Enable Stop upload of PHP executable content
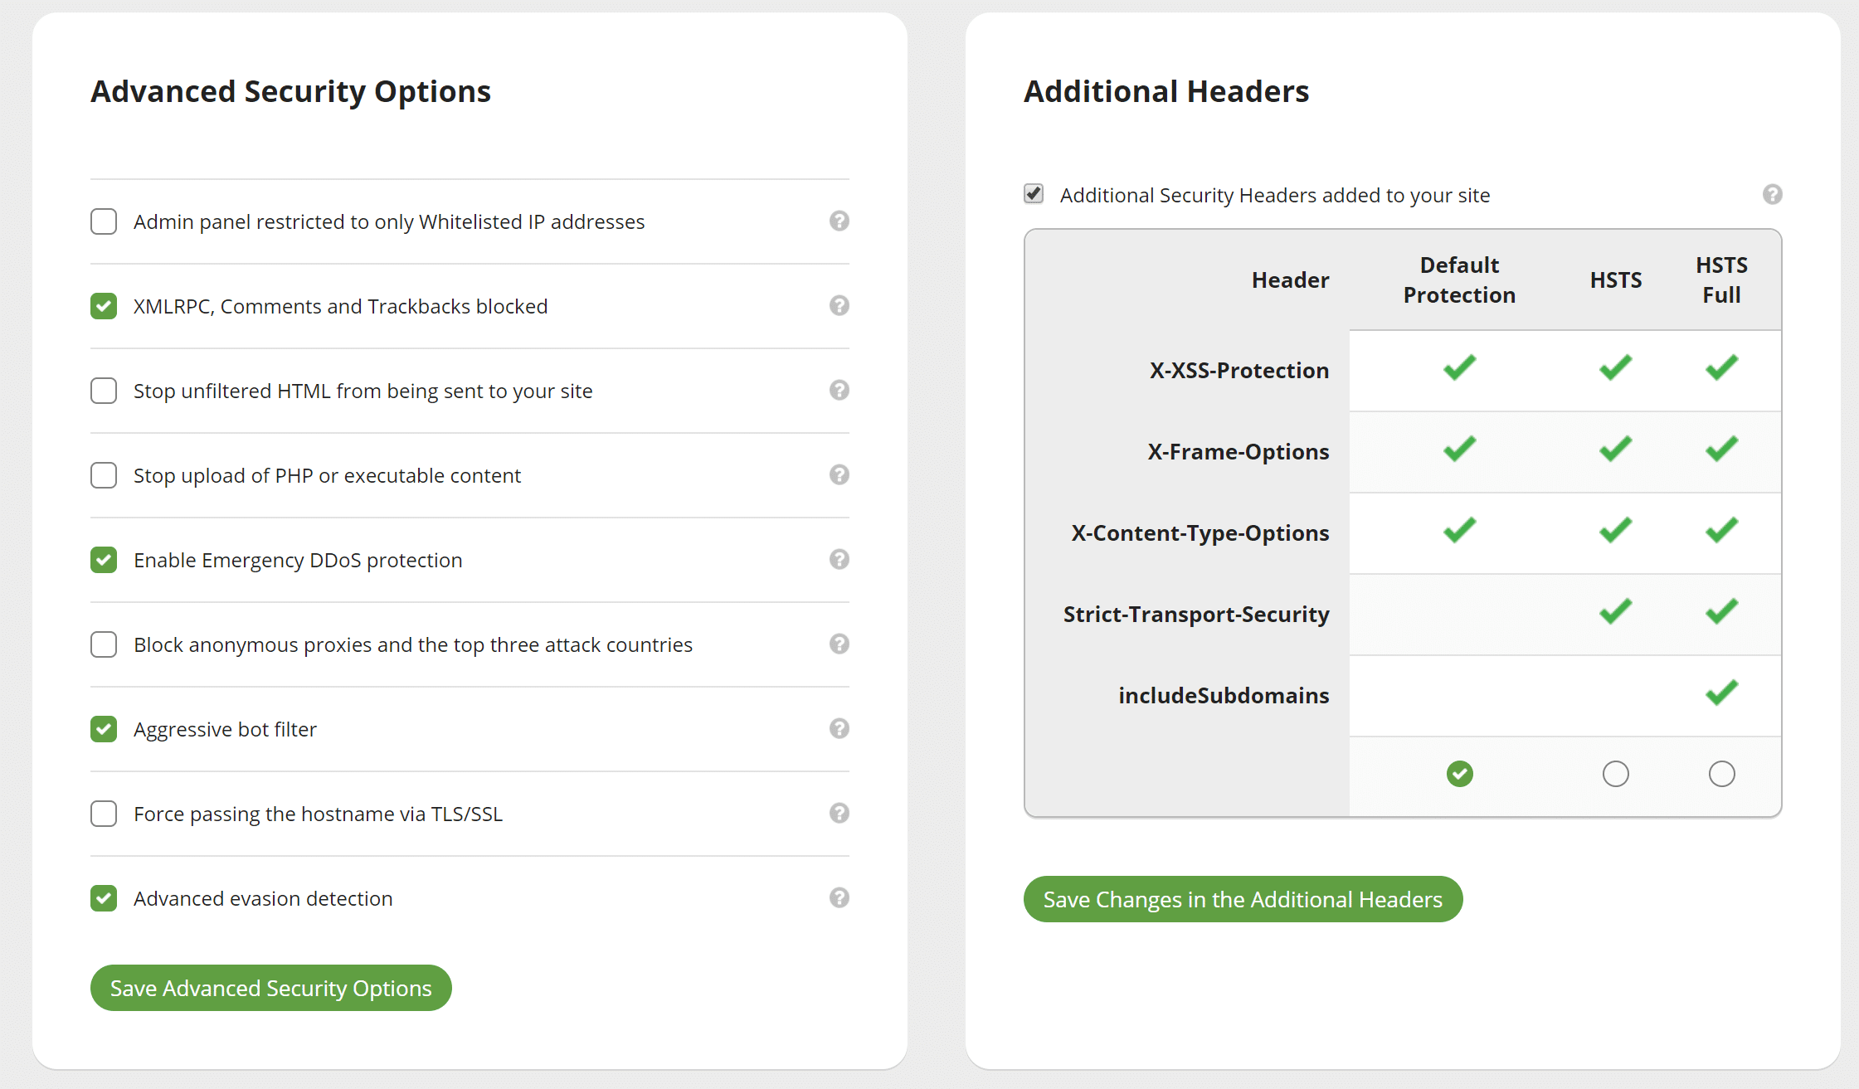The image size is (1859, 1089). pos(104,474)
